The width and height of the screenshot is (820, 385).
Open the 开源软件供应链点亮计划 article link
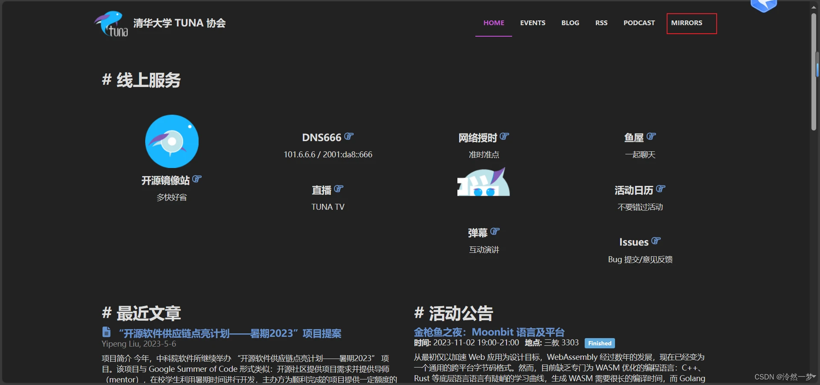(230, 333)
